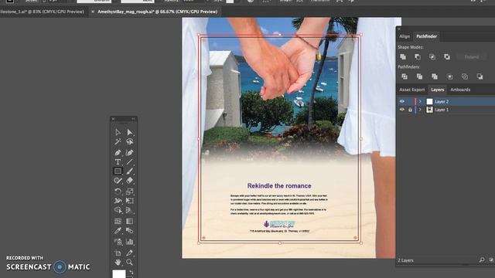495x278 pixels.
Task: Select the Rotate tool
Action: 118,192
